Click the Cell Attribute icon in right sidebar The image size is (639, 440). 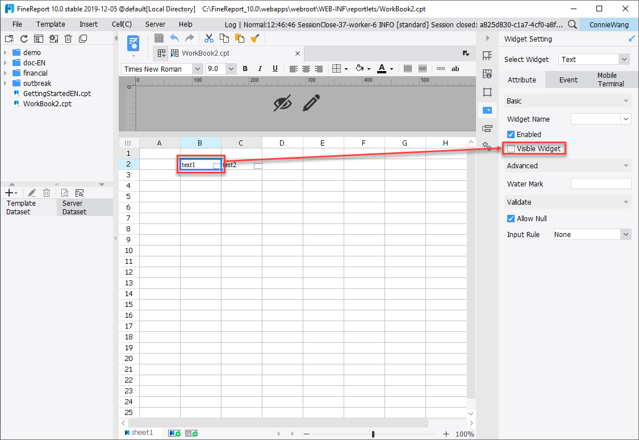pos(487,74)
